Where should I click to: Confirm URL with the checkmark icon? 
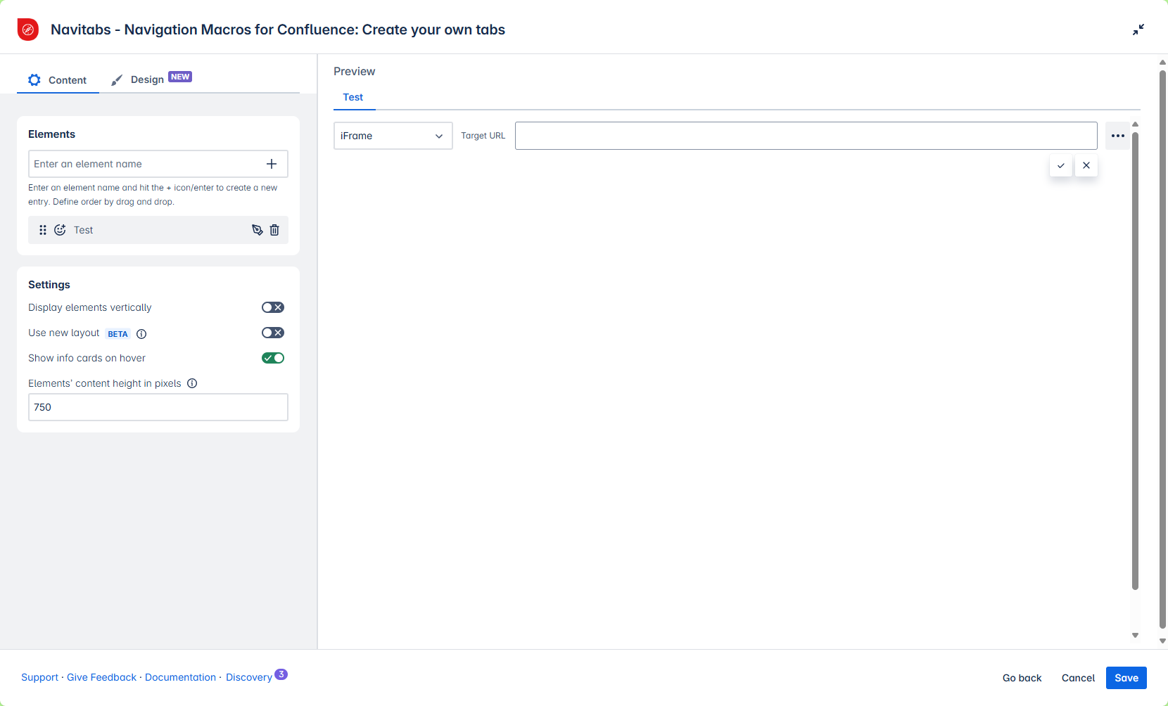coord(1061,166)
